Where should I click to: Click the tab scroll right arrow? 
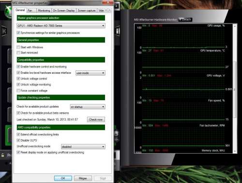110,10
